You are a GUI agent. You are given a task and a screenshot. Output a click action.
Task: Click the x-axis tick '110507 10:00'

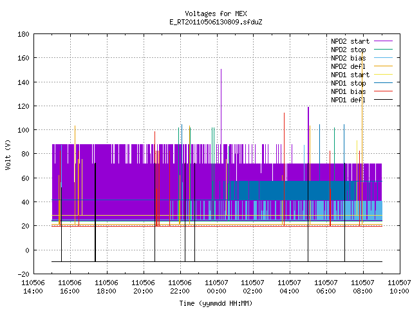pyautogui.click(x=399, y=287)
